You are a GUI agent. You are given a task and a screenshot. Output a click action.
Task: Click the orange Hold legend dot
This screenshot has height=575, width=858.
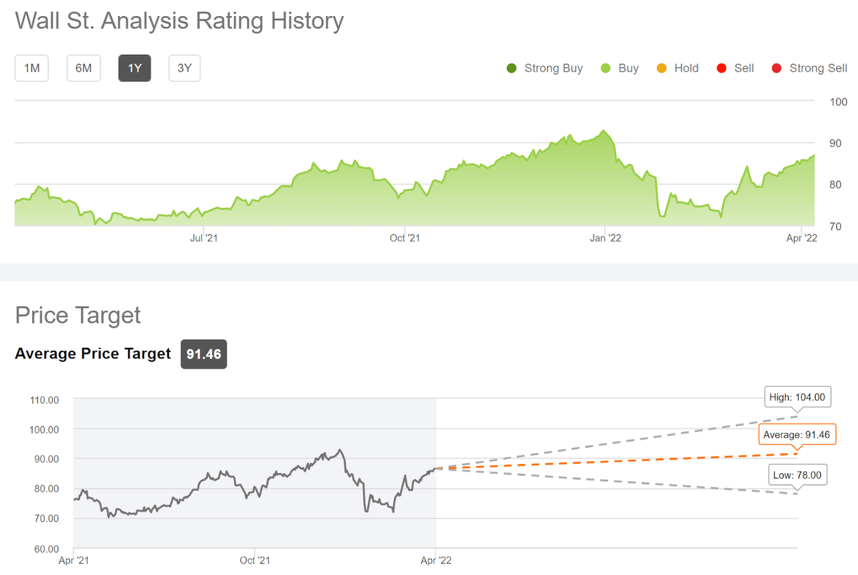pyautogui.click(x=662, y=68)
